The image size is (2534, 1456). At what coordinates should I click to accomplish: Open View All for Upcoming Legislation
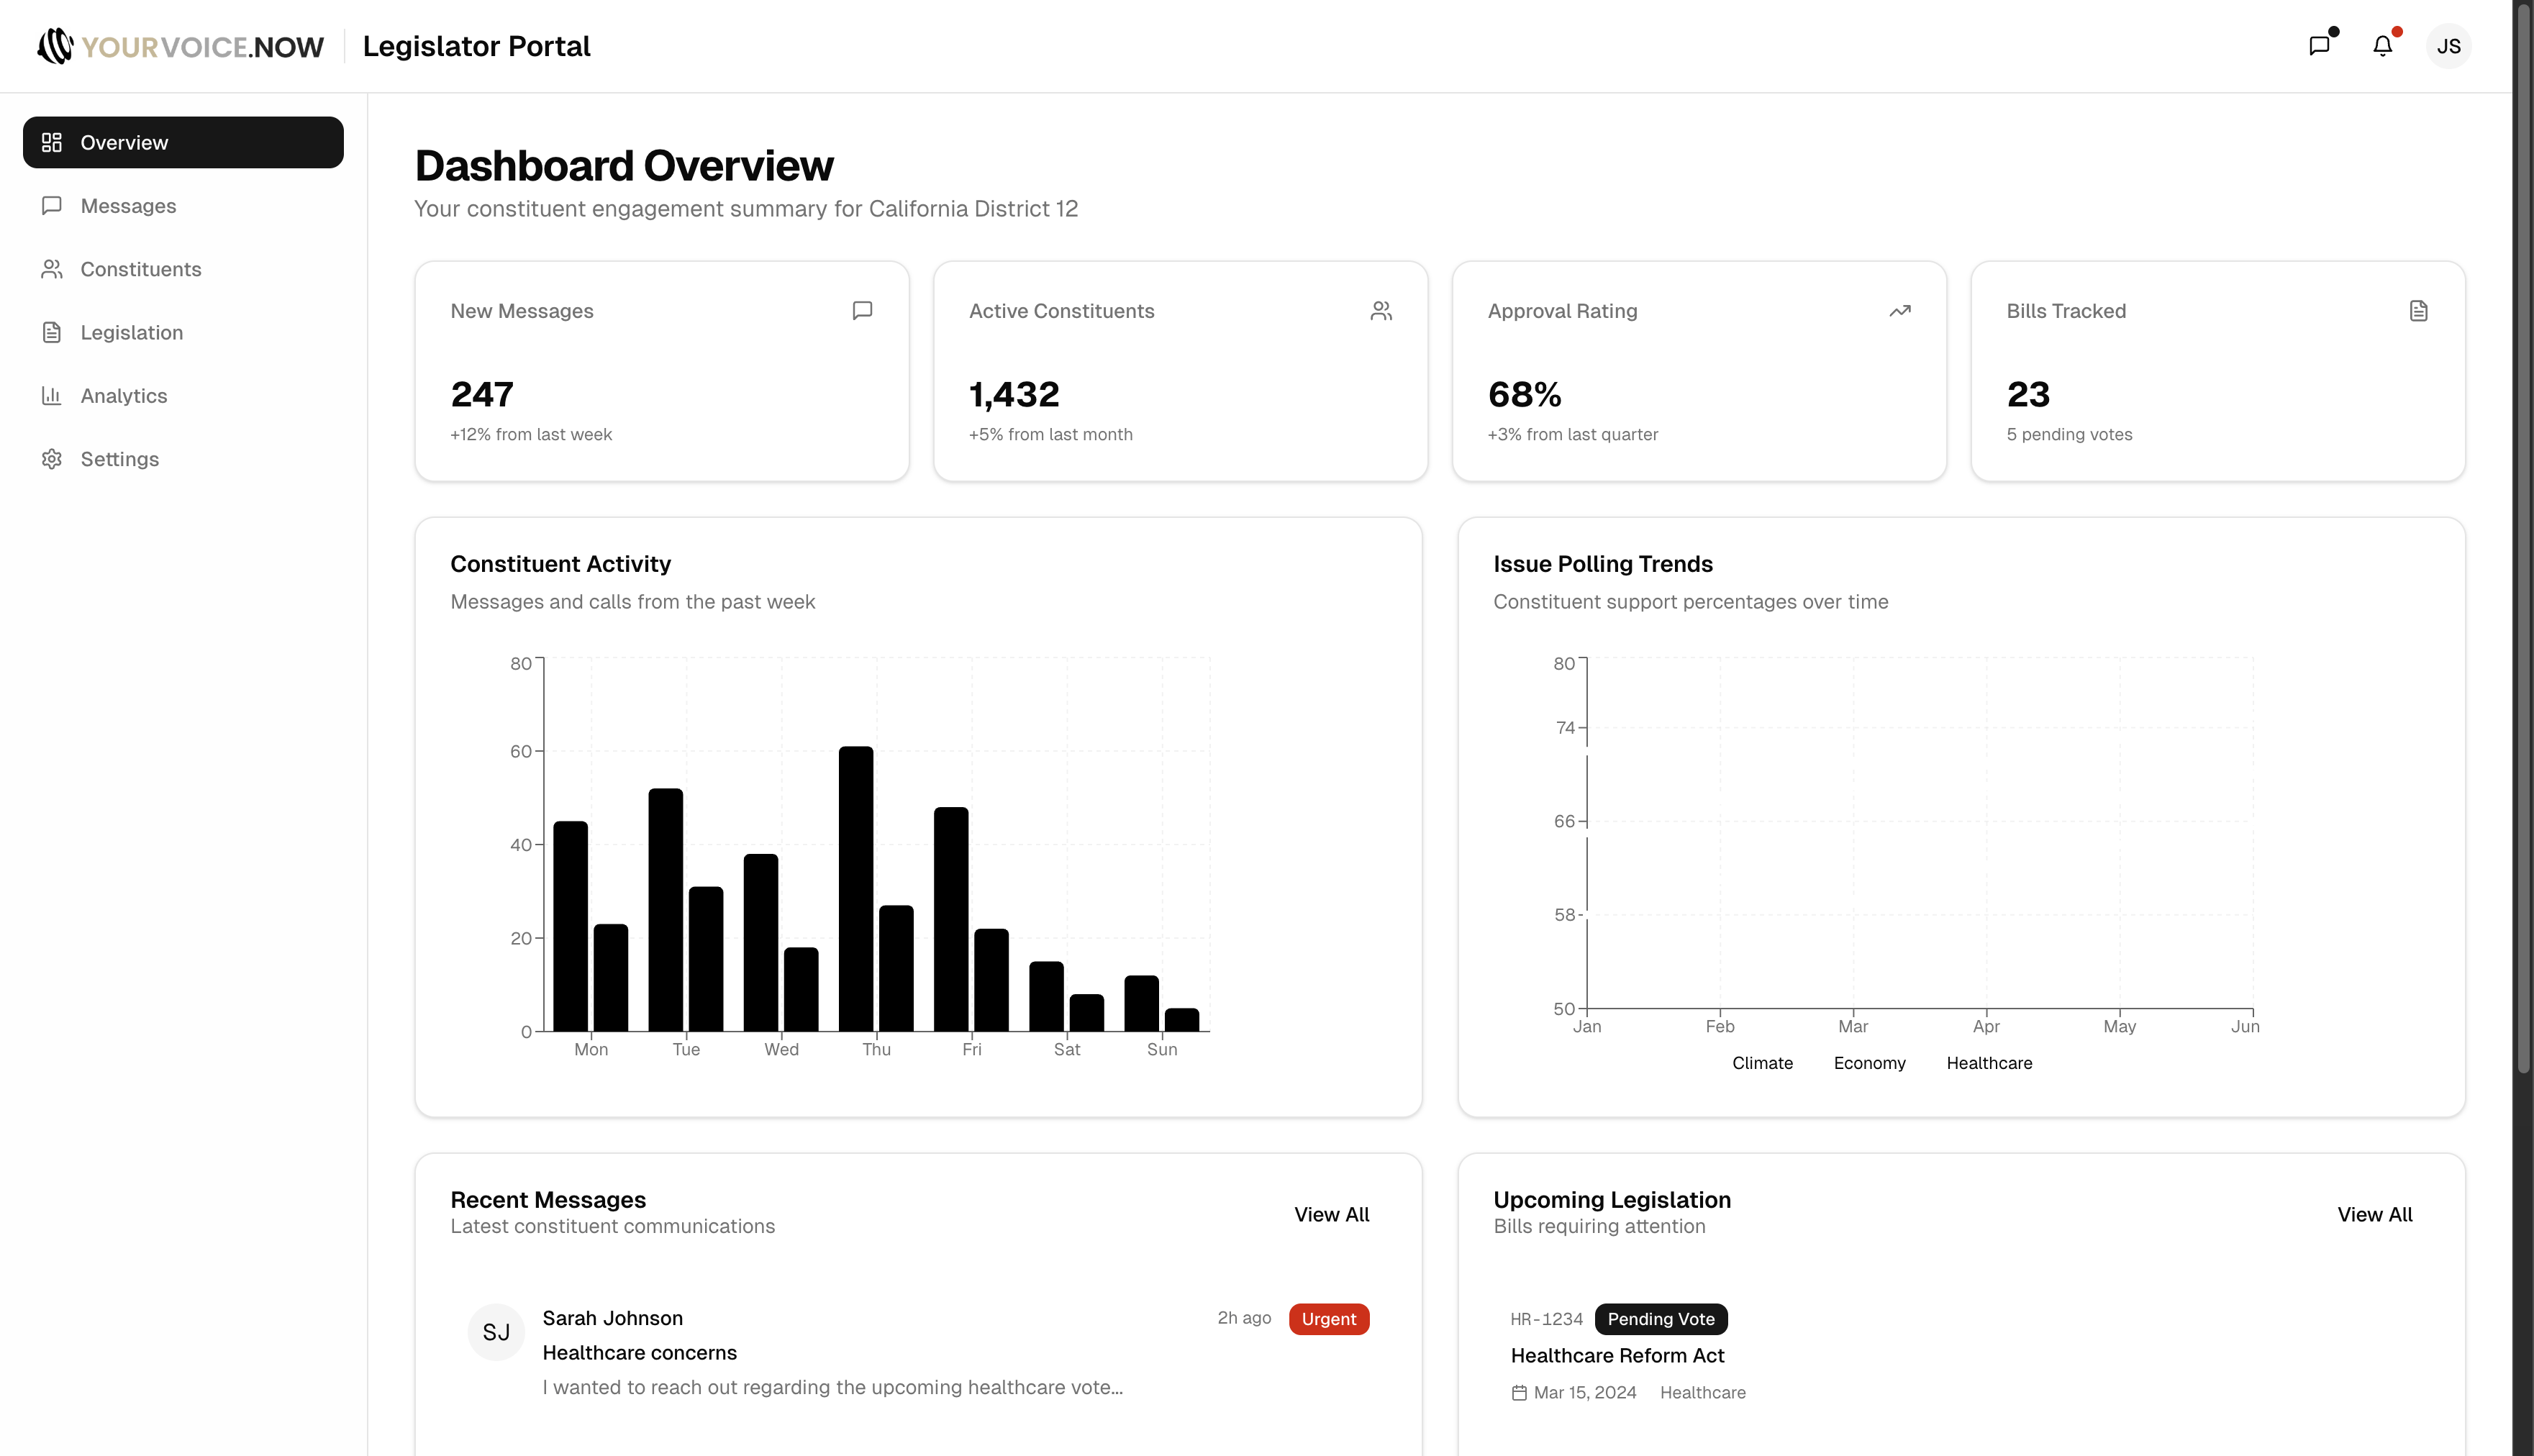(2375, 1214)
